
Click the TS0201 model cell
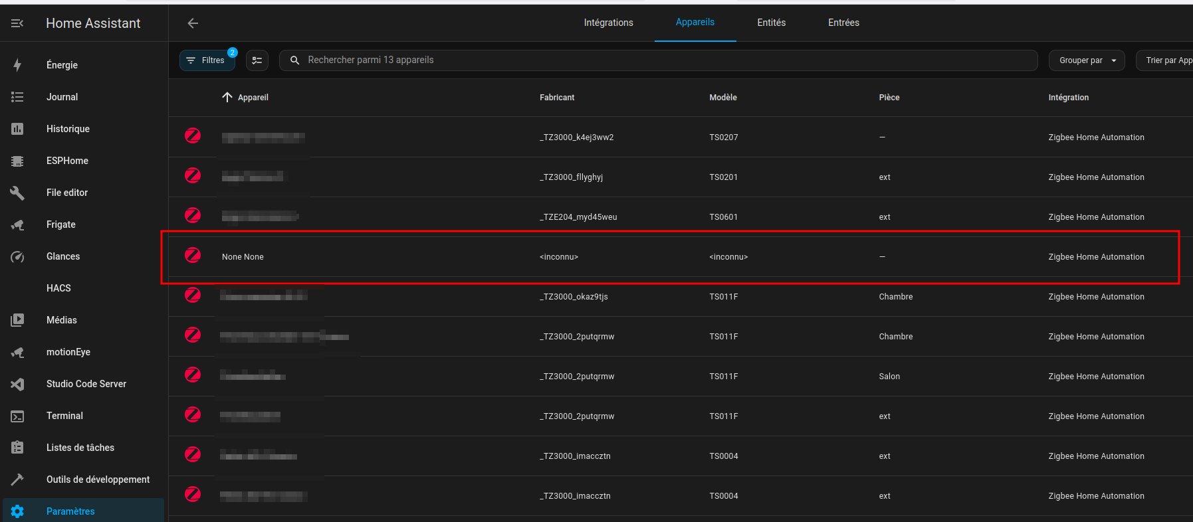point(724,177)
